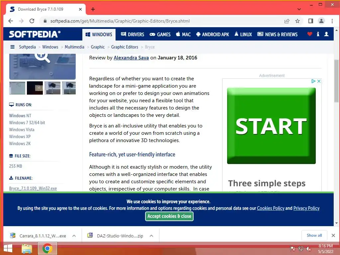Click the red heart favorites icon
Screen dimensions: 340x255
click(x=310, y=34)
